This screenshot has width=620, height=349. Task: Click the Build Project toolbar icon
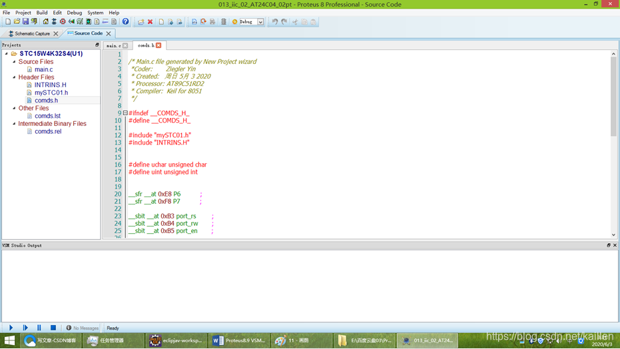pos(194,22)
